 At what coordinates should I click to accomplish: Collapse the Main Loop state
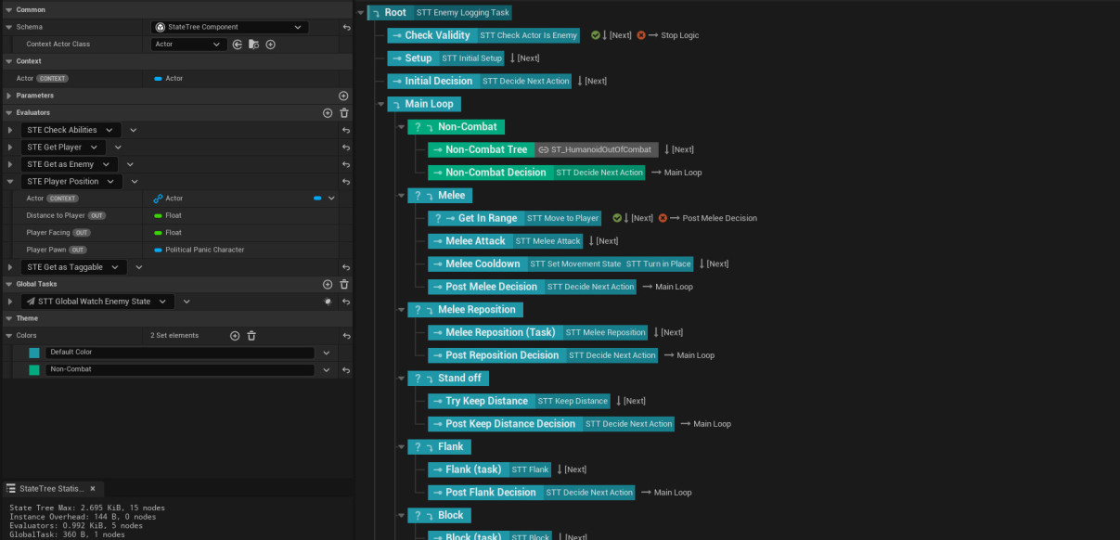380,104
